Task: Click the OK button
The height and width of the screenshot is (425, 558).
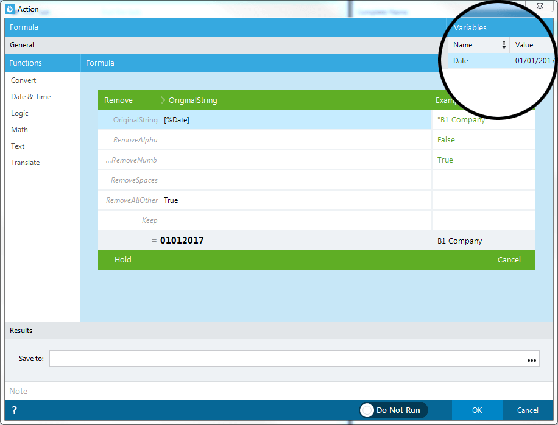Action: click(x=477, y=410)
